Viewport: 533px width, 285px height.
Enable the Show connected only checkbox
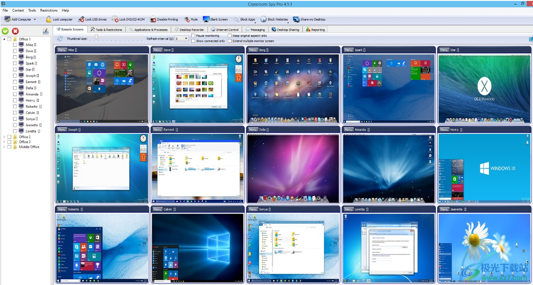(x=193, y=41)
